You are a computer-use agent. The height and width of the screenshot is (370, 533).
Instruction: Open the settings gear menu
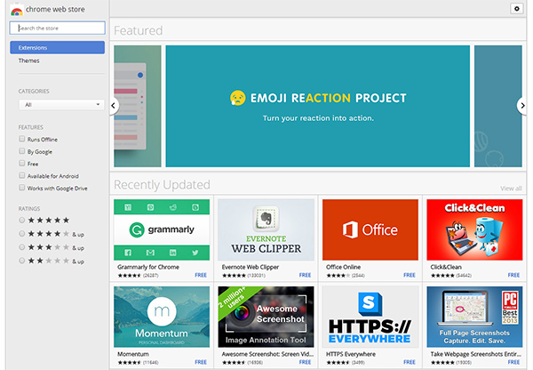pyautogui.click(x=517, y=9)
